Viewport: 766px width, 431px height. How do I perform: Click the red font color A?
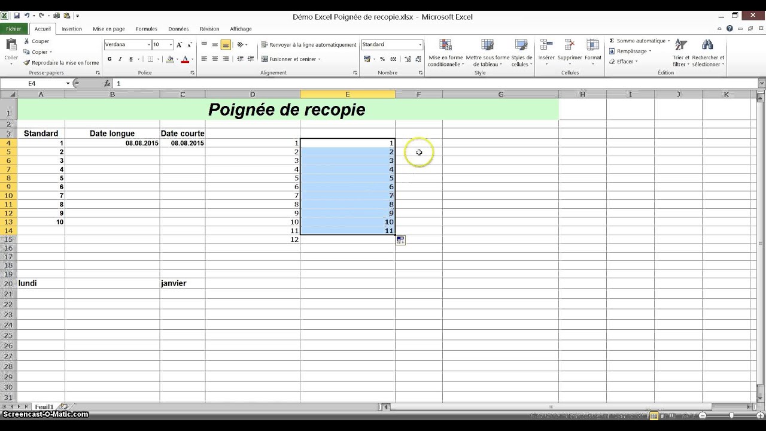pyautogui.click(x=185, y=59)
